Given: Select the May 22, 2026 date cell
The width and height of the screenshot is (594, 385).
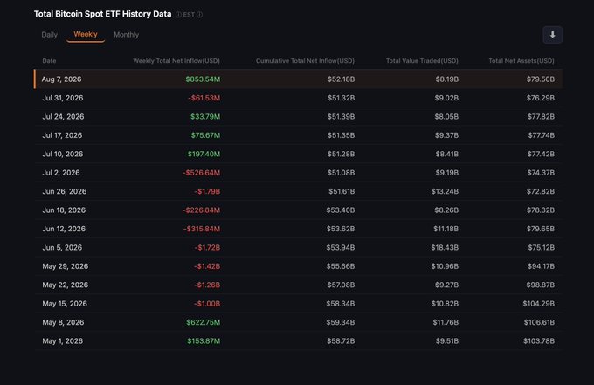Looking at the screenshot, I should point(66,285).
